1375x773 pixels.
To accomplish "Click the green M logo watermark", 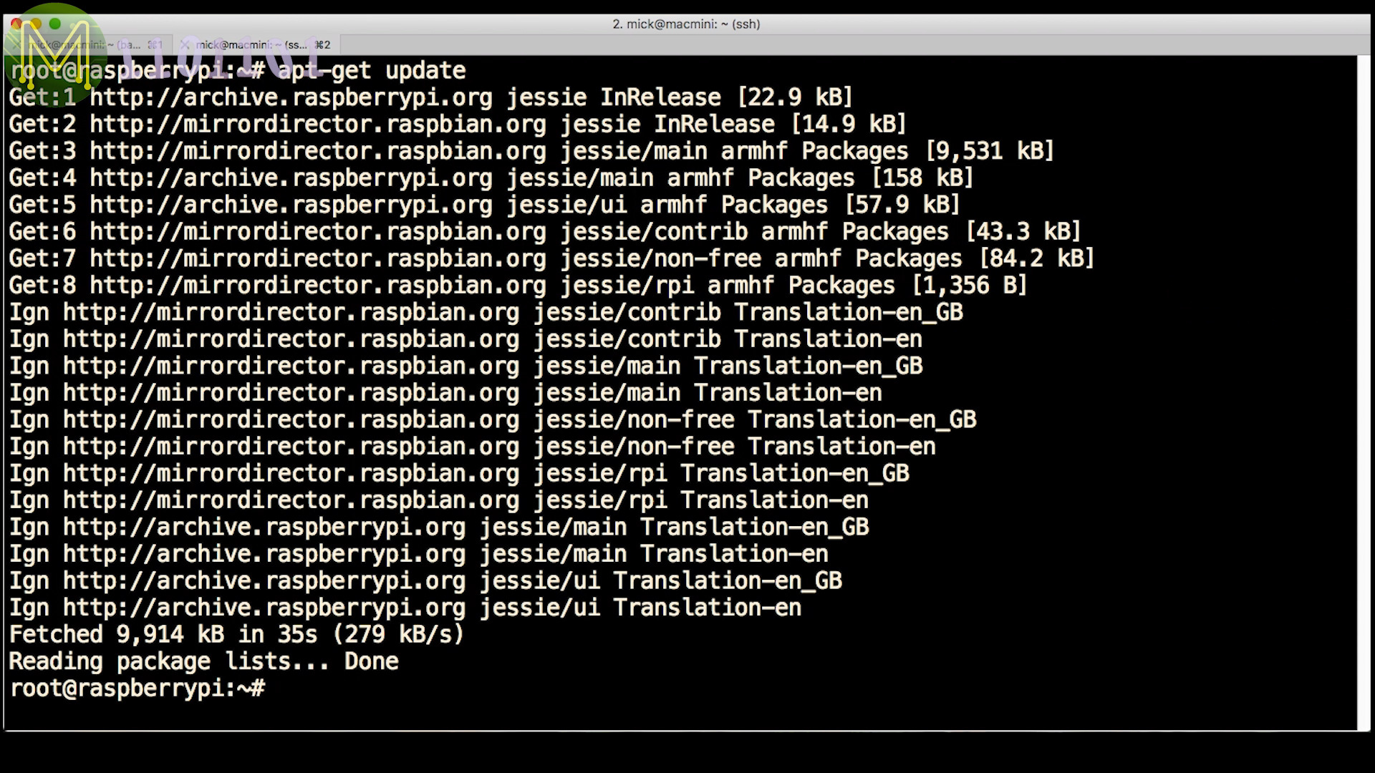I will 54,52.
